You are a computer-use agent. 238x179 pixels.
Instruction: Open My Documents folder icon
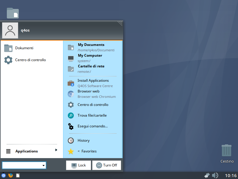click(71, 47)
